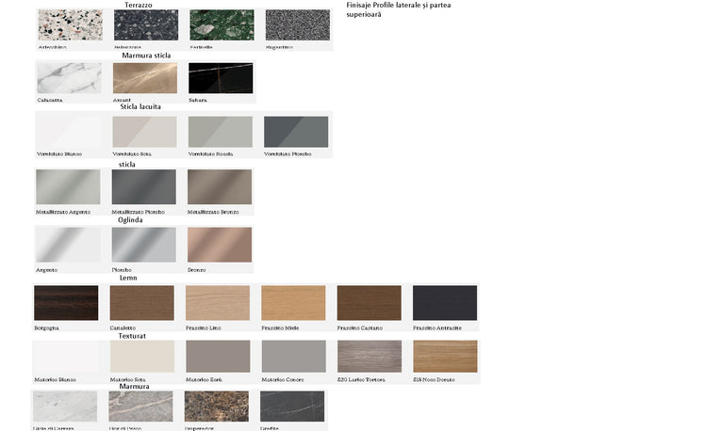Choose the Calacatta white marble swatch
707x431 pixels.
[69, 78]
